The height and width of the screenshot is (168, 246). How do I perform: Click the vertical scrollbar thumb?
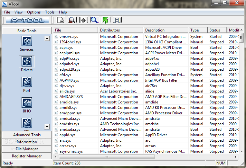pos(241,38)
